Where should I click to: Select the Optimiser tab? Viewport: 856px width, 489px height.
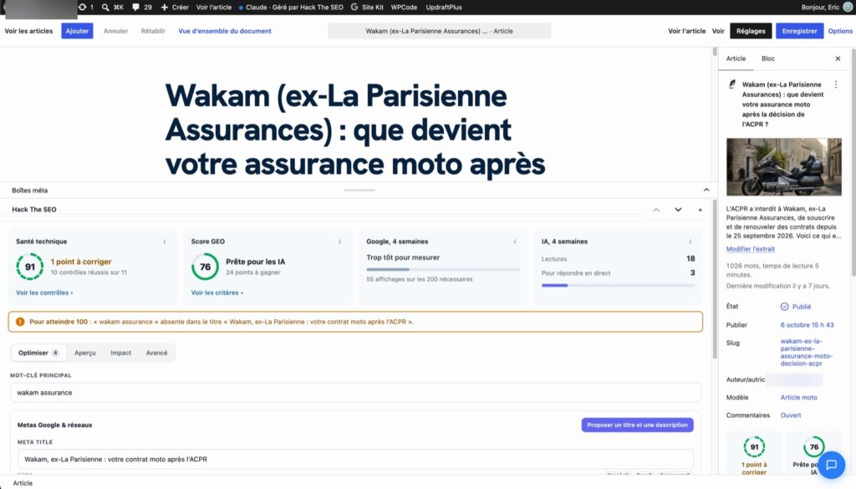coord(38,353)
